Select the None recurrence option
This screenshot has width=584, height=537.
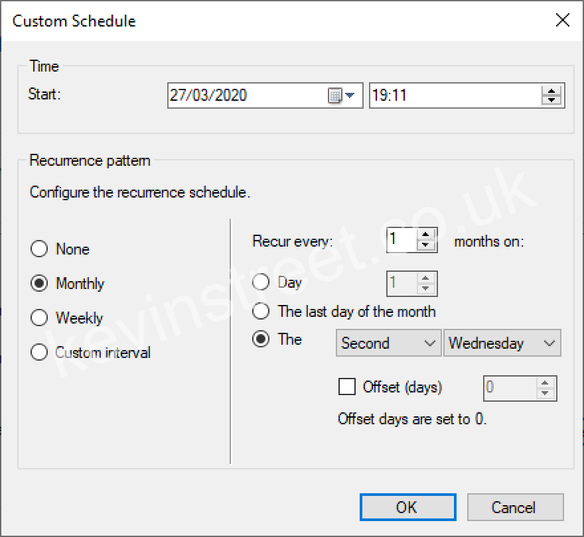pos(40,249)
